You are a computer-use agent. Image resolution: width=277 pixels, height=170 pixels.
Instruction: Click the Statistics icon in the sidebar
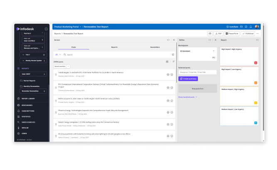tap(18, 117)
